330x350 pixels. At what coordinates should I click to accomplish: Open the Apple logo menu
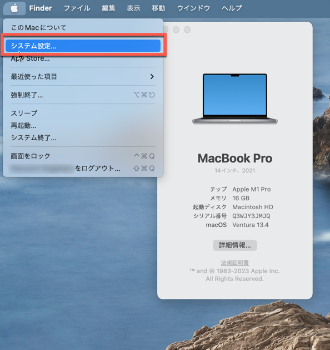point(14,8)
